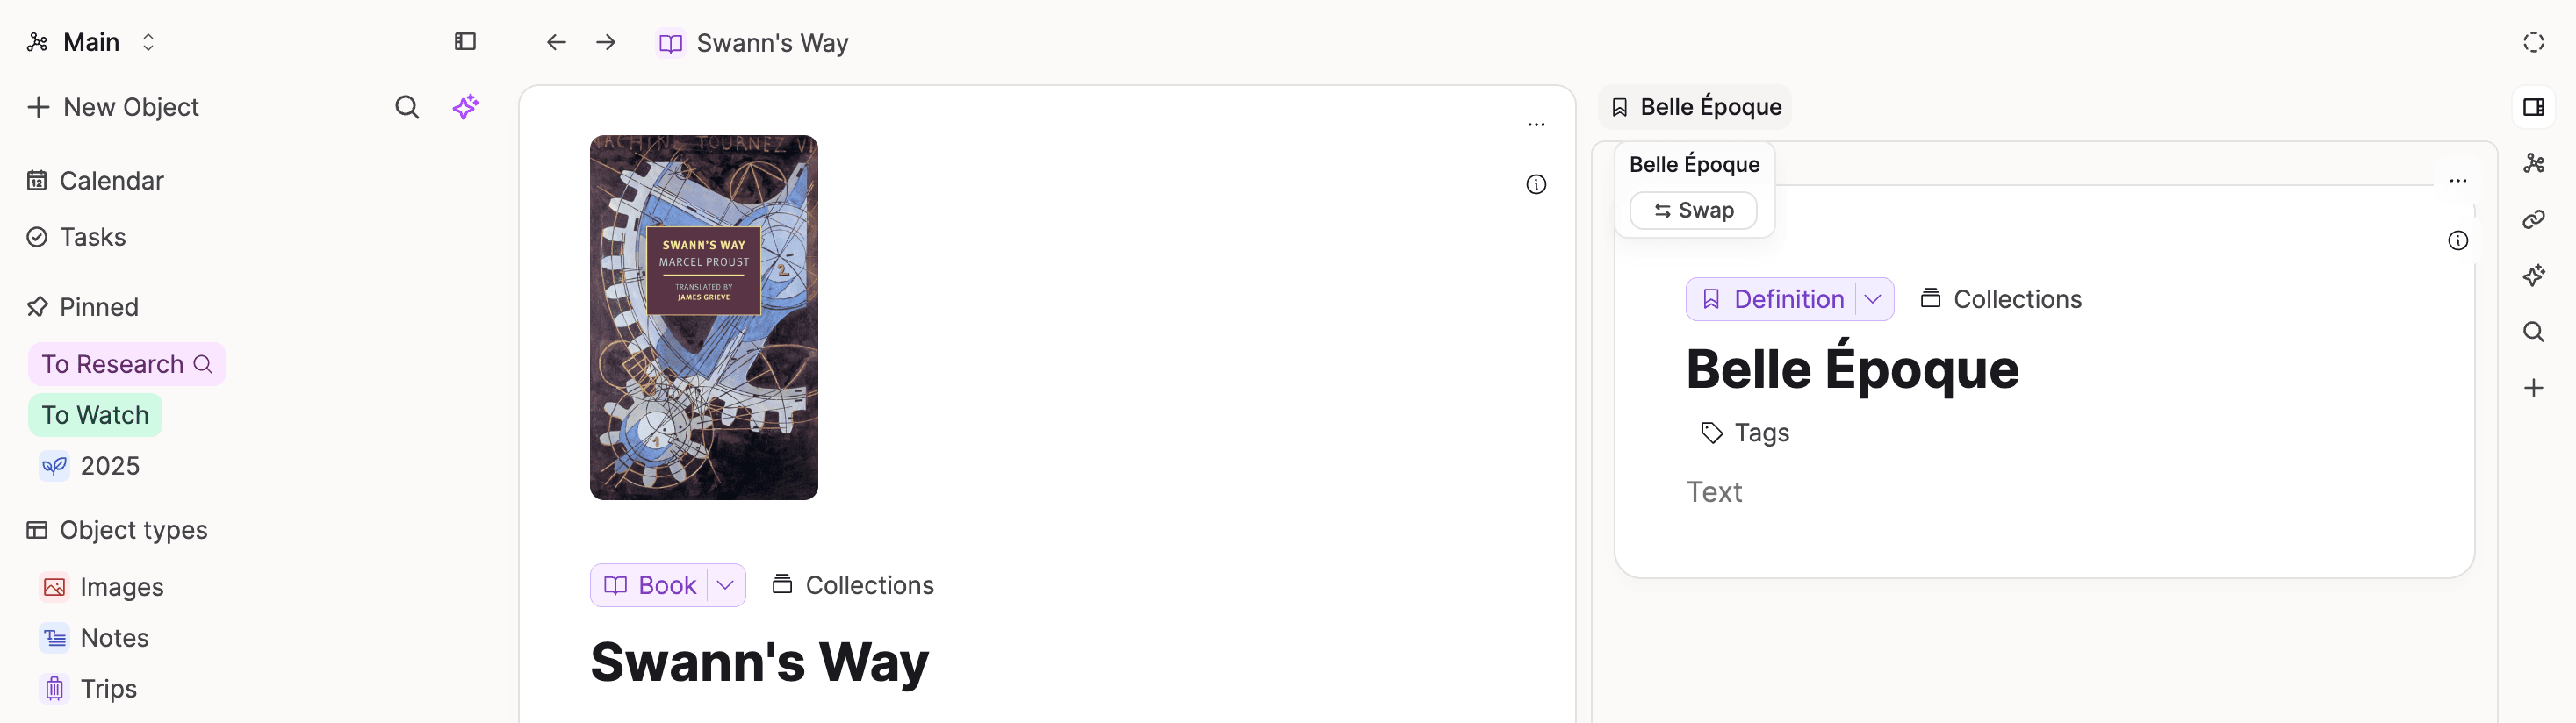Show info for Swann's Way

click(1536, 184)
